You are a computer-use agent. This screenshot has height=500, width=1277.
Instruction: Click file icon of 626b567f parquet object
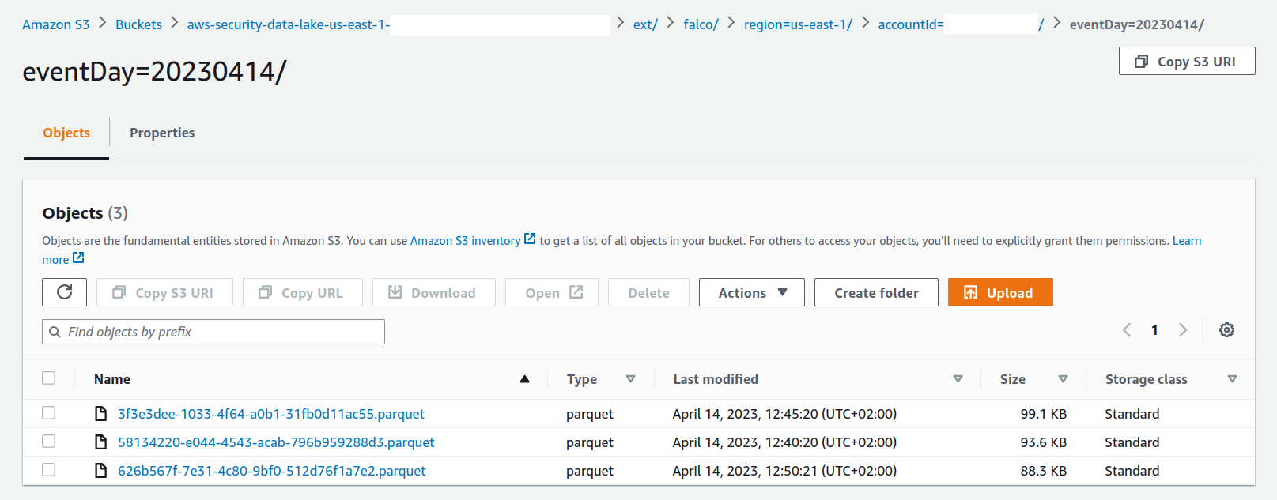(100, 471)
